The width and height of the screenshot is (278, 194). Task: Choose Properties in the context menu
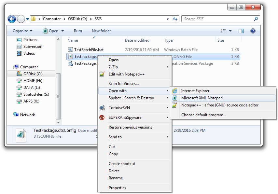click(135, 187)
